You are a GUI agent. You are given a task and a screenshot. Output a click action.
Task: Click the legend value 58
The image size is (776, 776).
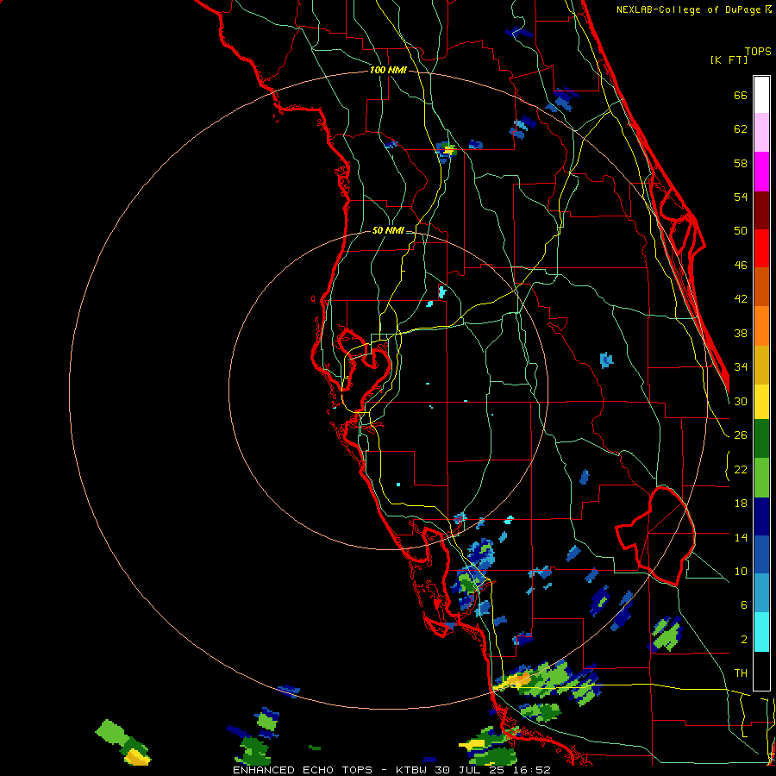point(741,163)
